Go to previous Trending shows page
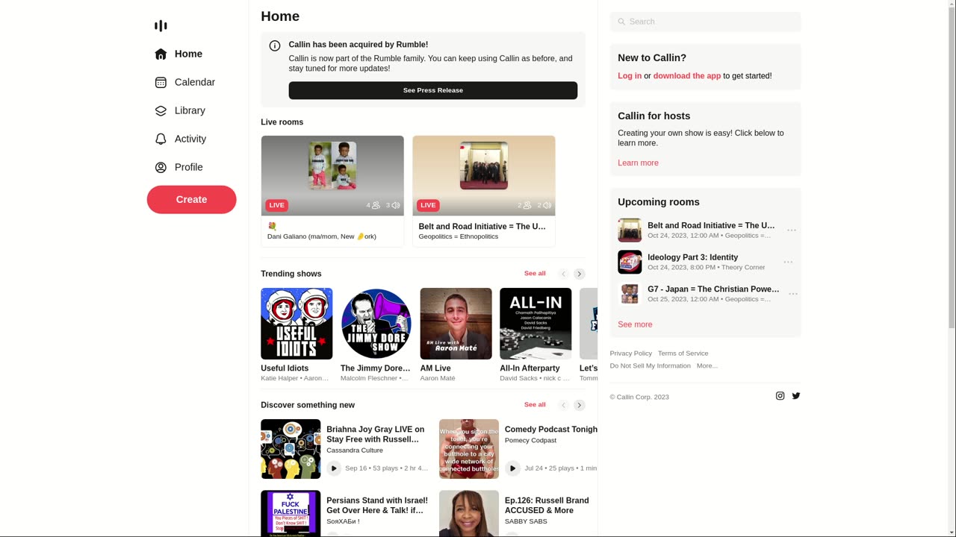Image resolution: width=956 pixels, height=537 pixels. (564, 274)
